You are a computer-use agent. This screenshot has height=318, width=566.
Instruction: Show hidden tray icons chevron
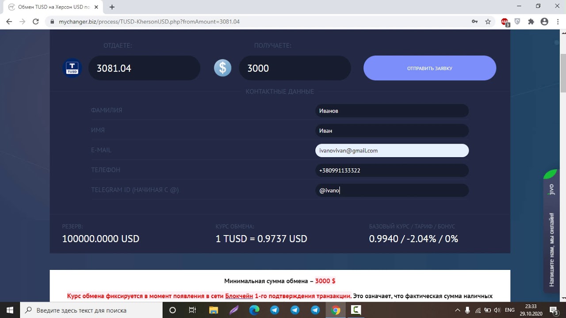(458, 310)
